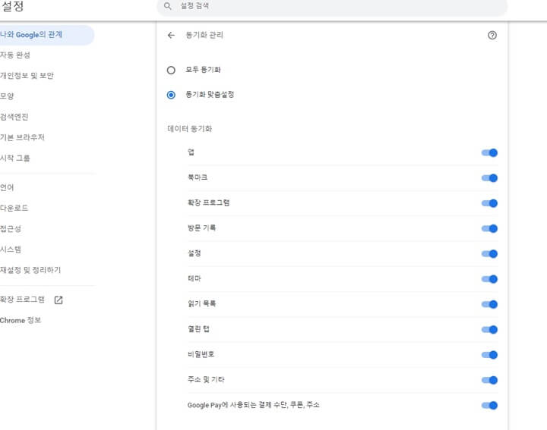
Task: Toggle the 북마크 sync switch
Action: coord(489,178)
